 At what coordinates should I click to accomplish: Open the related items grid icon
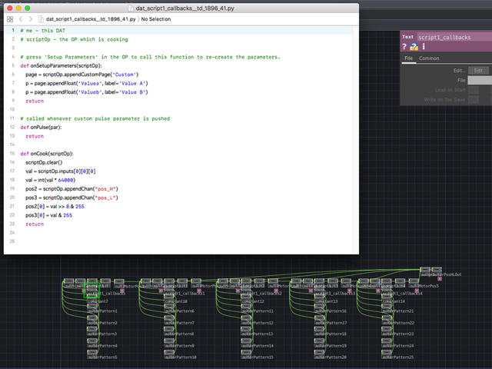[10, 19]
